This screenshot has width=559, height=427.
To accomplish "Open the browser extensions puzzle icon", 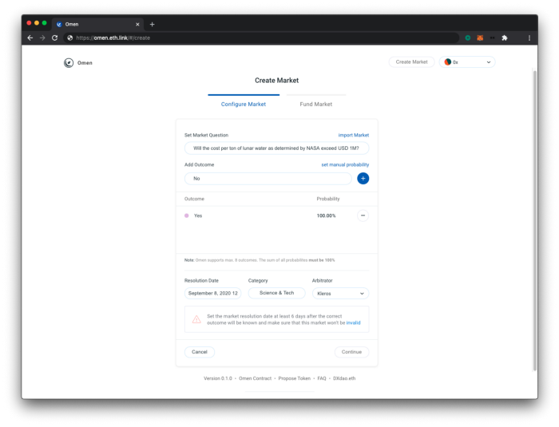I will pyautogui.click(x=505, y=38).
